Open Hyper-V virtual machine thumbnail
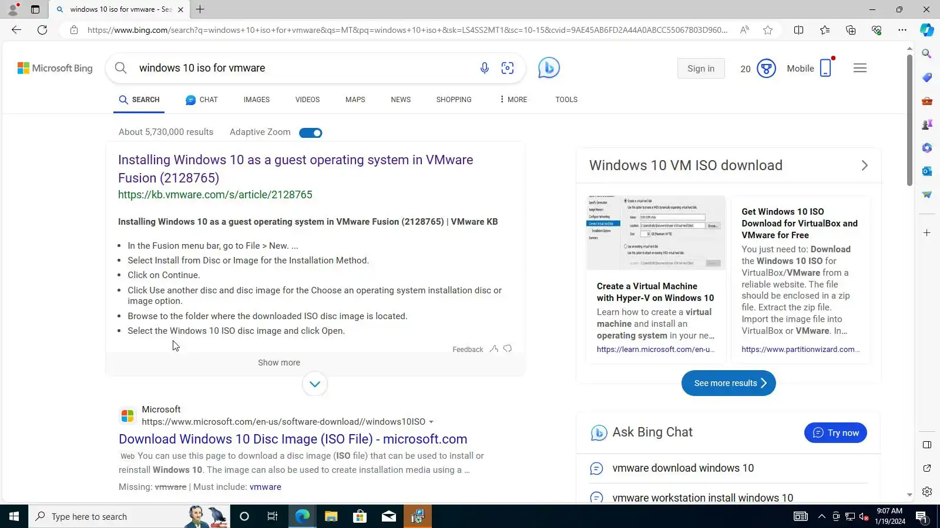This screenshot has width=940, height=528. click(x=656, y=233)
